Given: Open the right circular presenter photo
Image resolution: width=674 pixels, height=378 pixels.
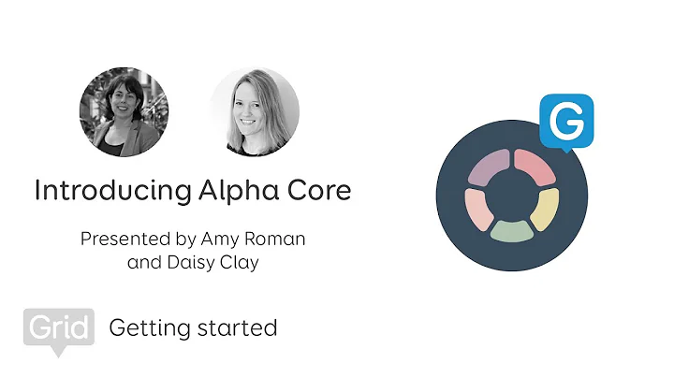Looking at the screenshot, I should [255, 112].
